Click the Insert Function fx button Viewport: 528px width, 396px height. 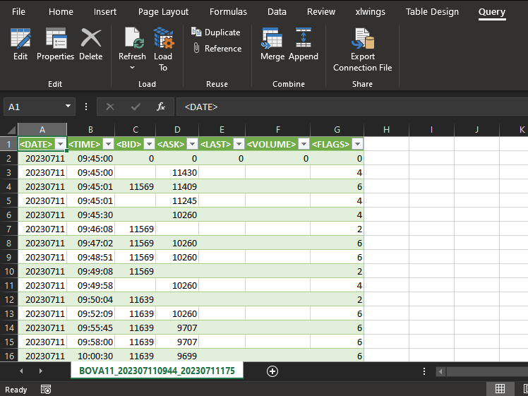tap(161, 107)
